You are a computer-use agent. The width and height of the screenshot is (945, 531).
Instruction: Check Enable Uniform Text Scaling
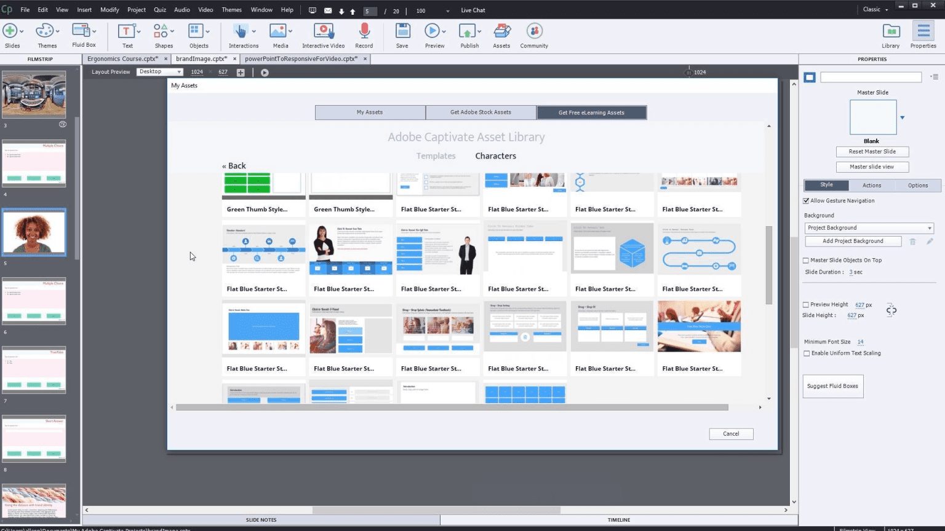[807, 353]
